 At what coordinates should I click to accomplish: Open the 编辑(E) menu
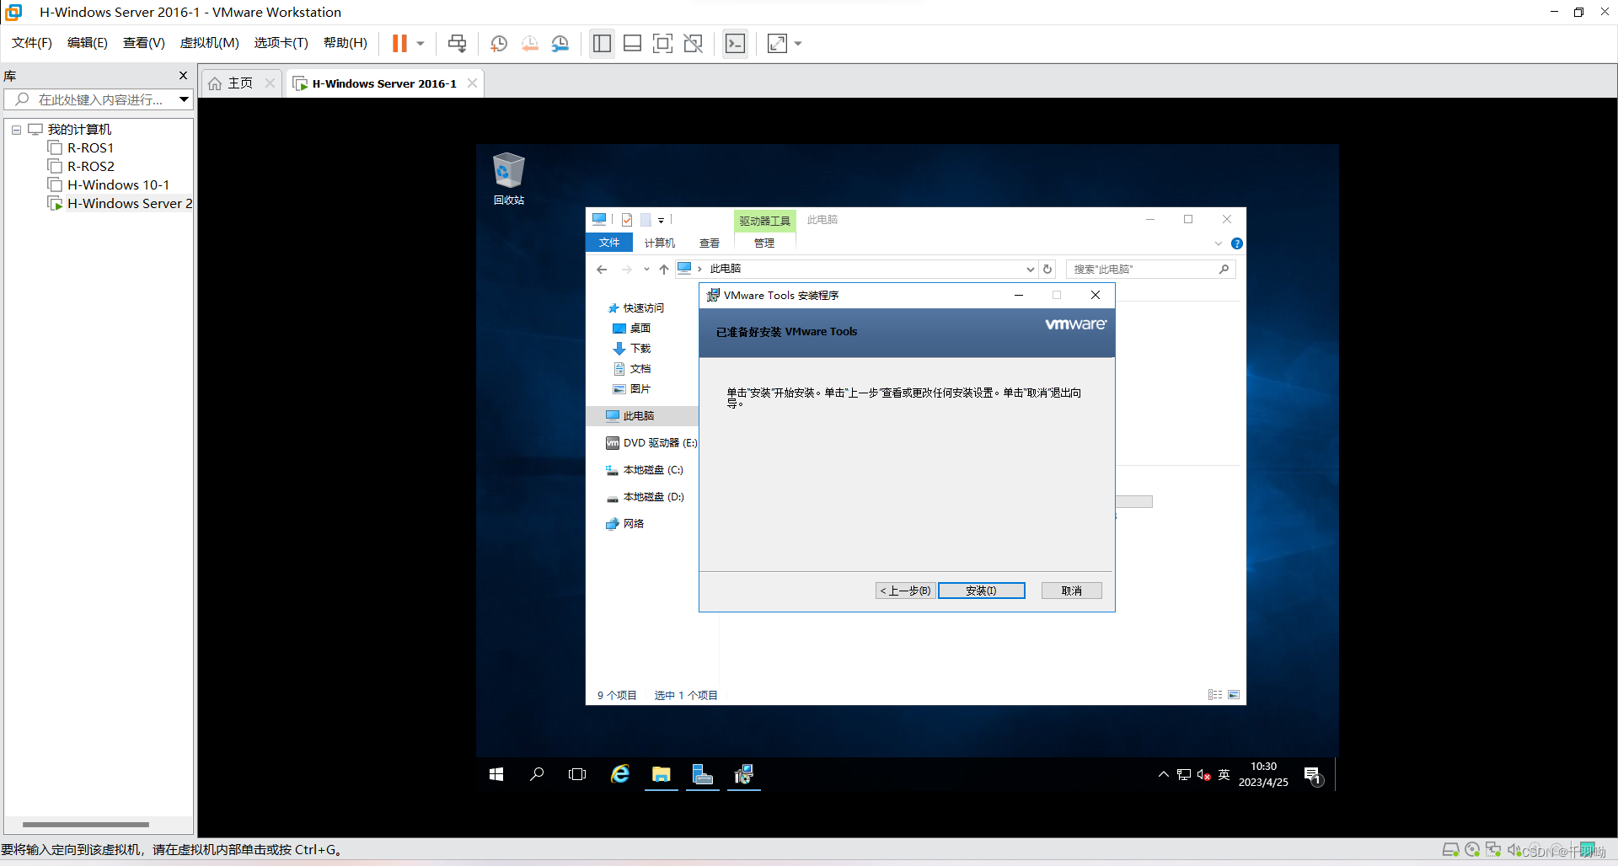[x=88, y=43]
